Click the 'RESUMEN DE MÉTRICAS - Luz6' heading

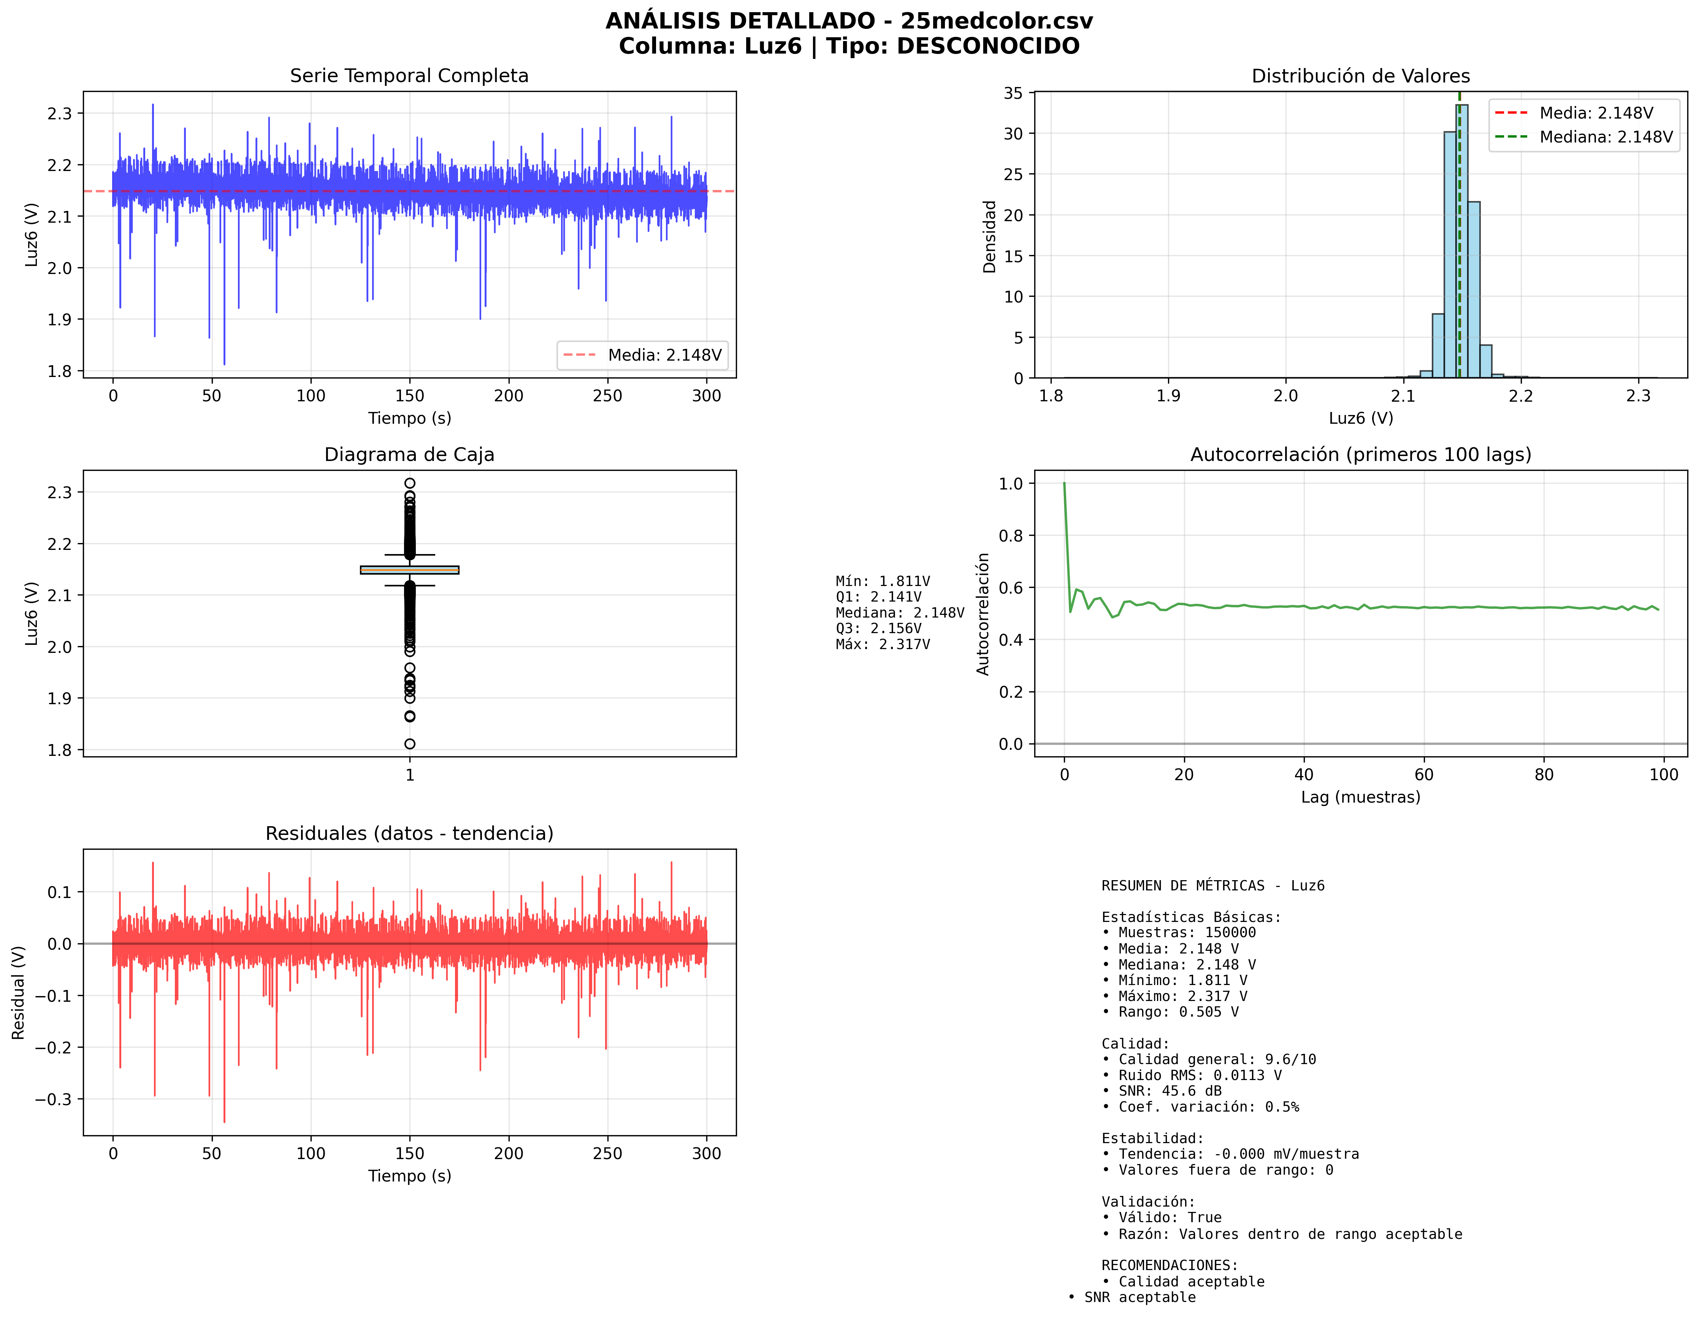tap(1212, 886)
